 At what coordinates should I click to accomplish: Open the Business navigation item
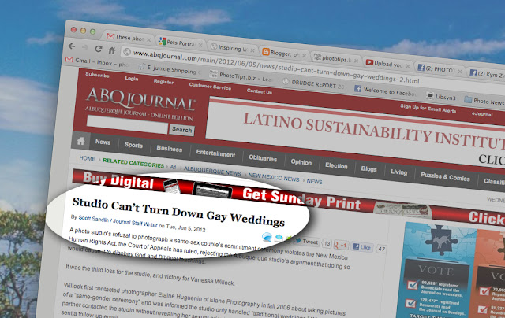(x=170, y=149)
